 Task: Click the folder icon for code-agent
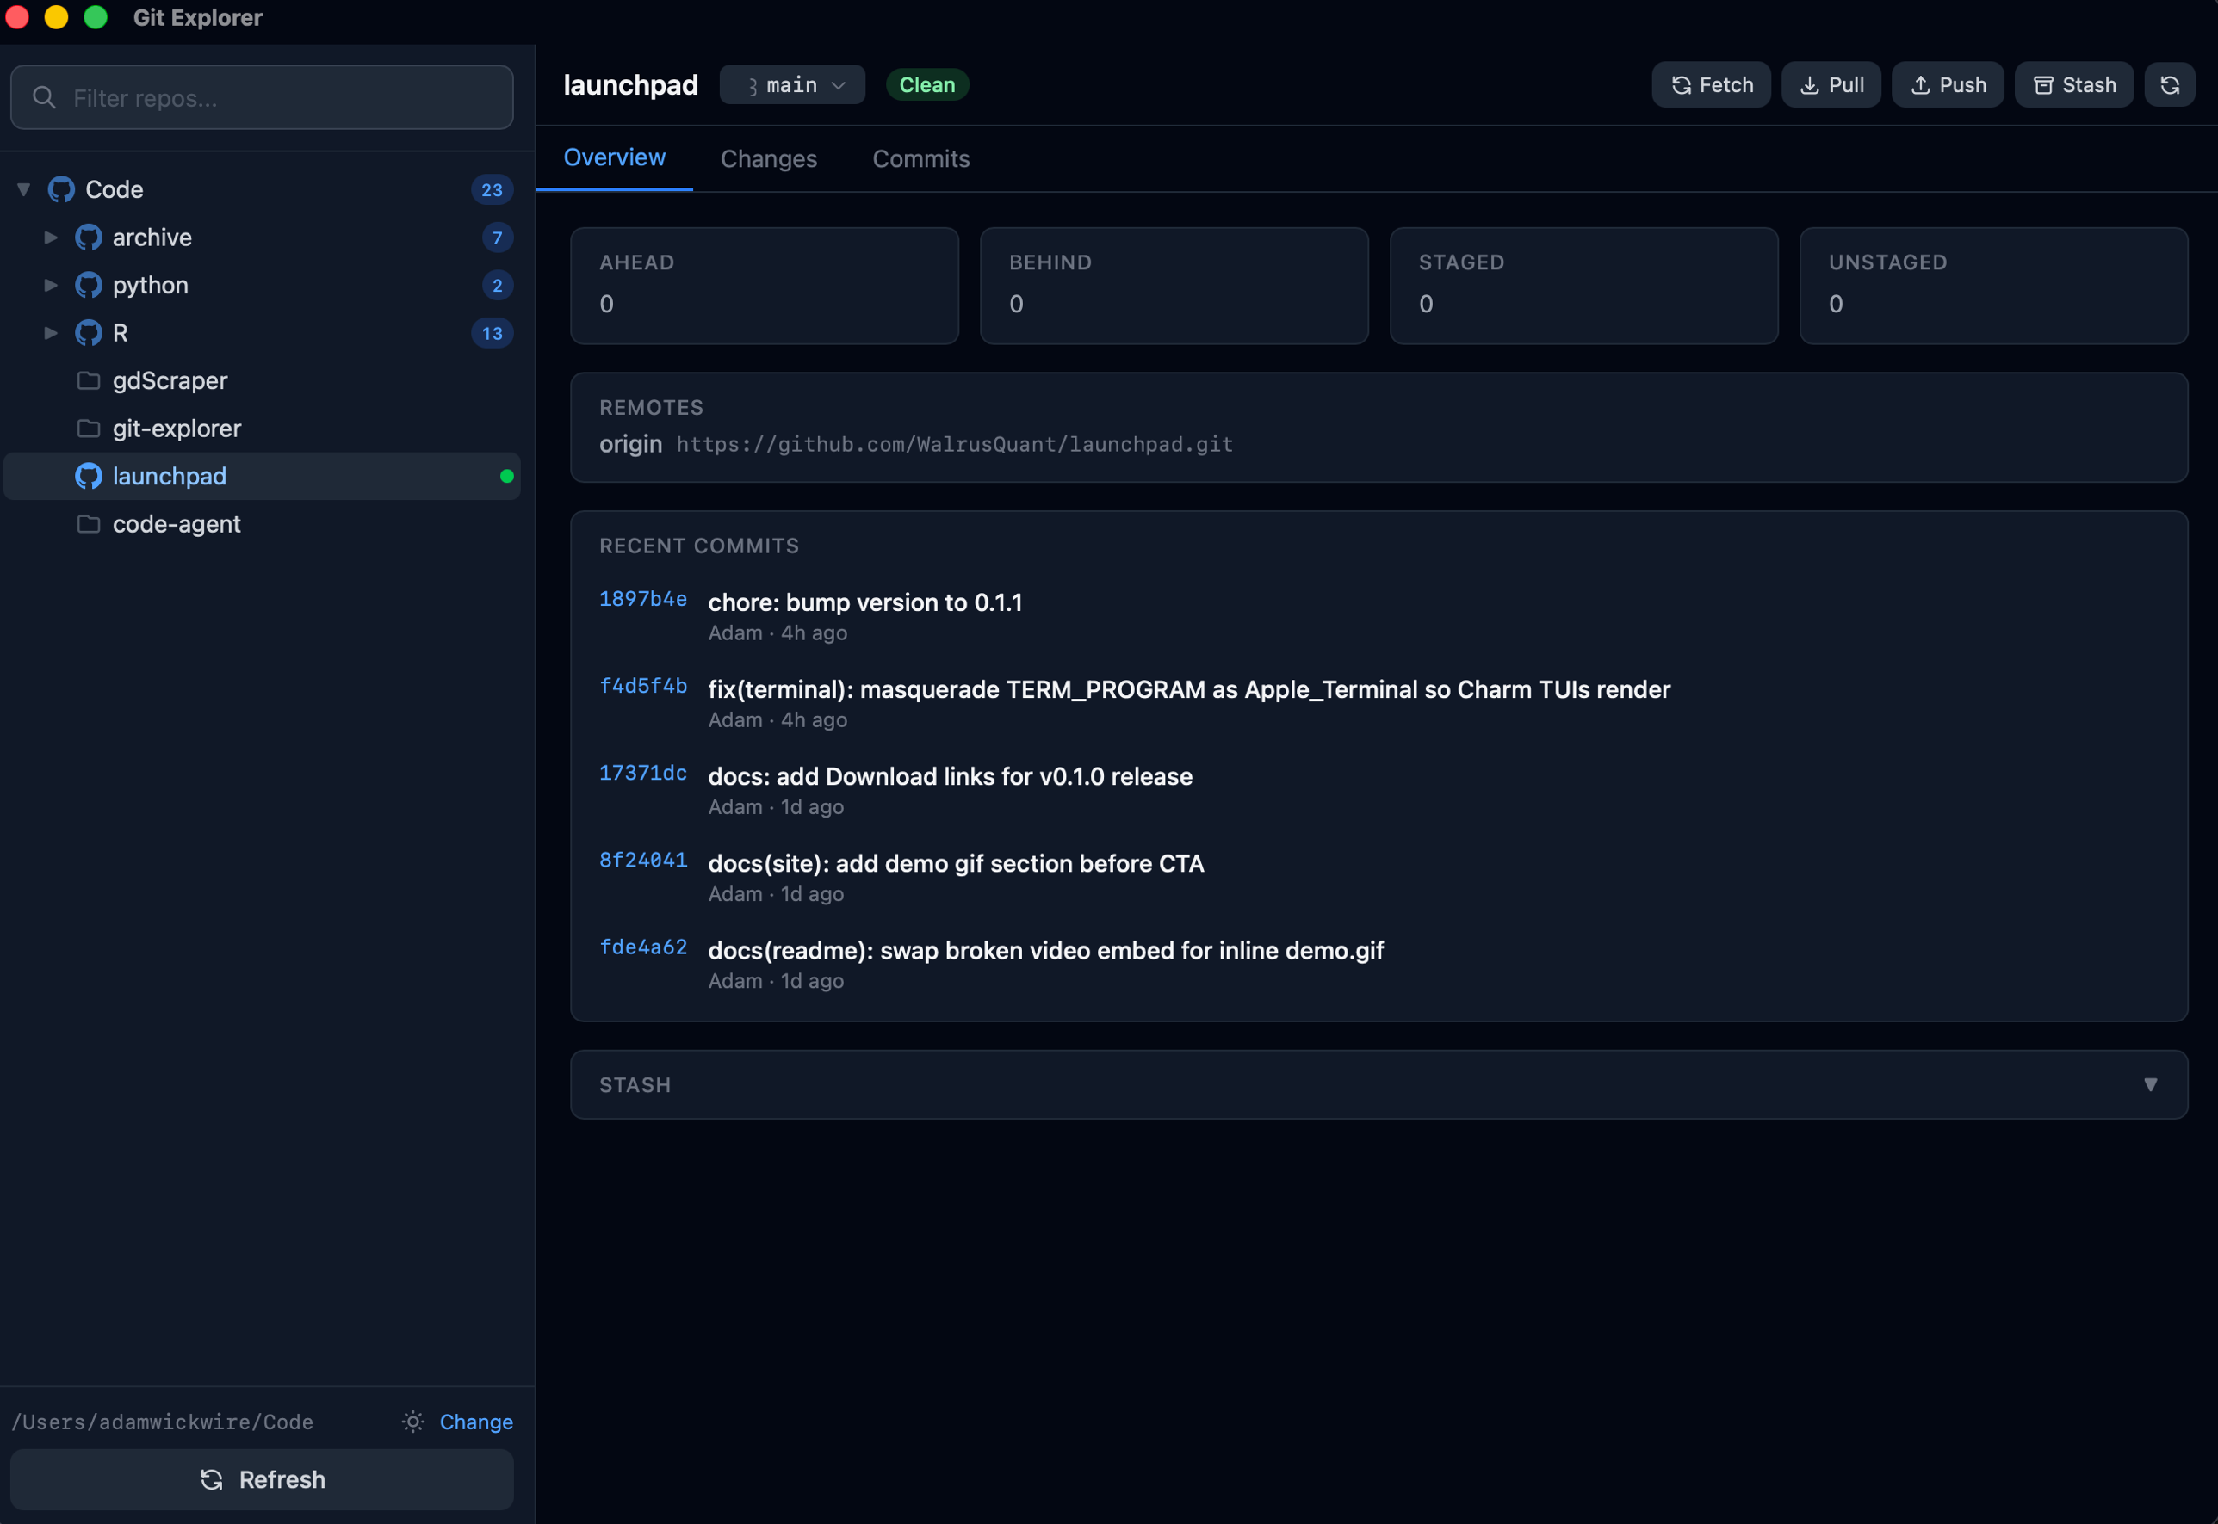pos(89,523)
